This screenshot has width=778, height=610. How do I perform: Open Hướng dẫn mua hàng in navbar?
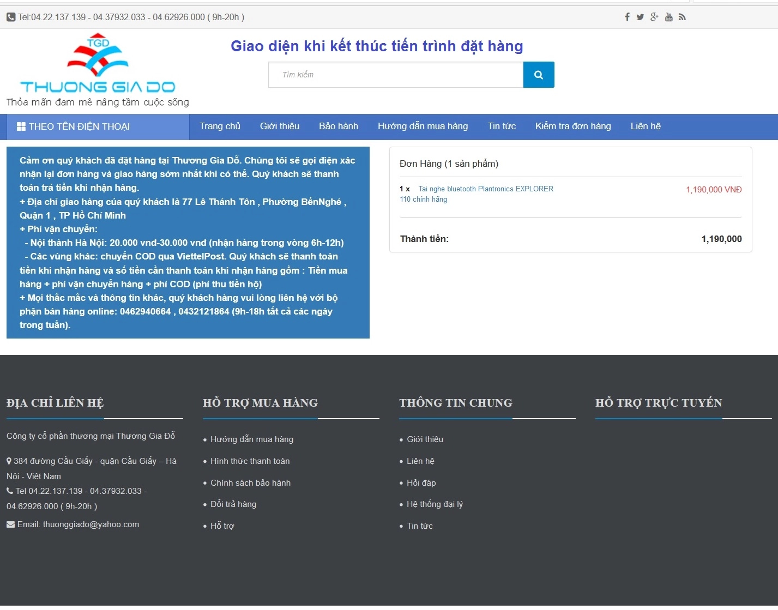(x=423, y=126)
